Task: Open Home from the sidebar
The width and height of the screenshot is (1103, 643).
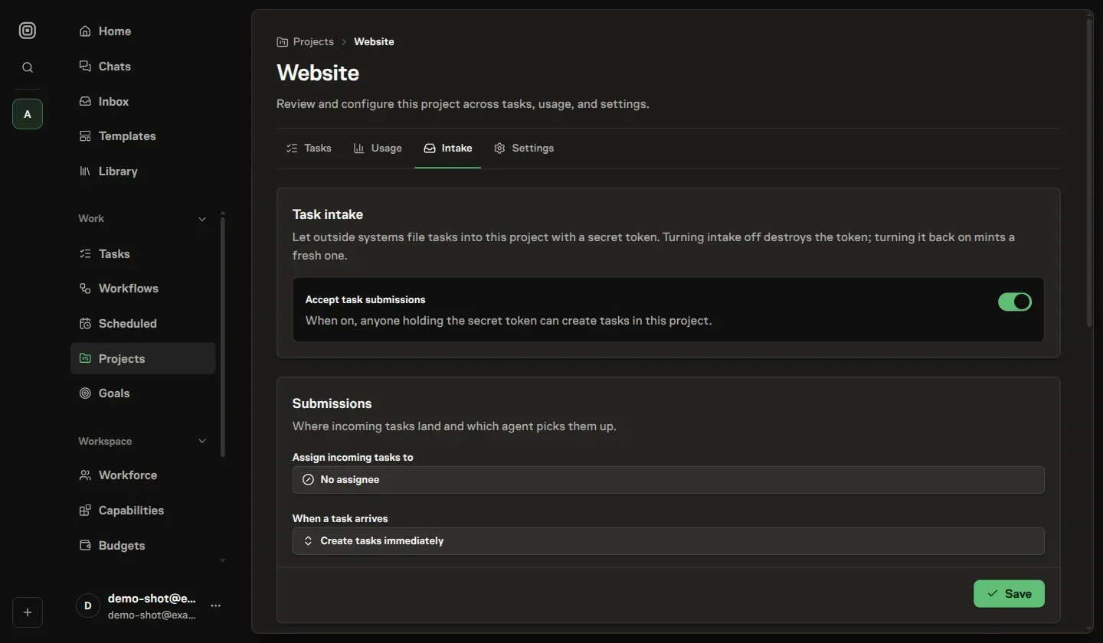Action: [x=143, y=31]
